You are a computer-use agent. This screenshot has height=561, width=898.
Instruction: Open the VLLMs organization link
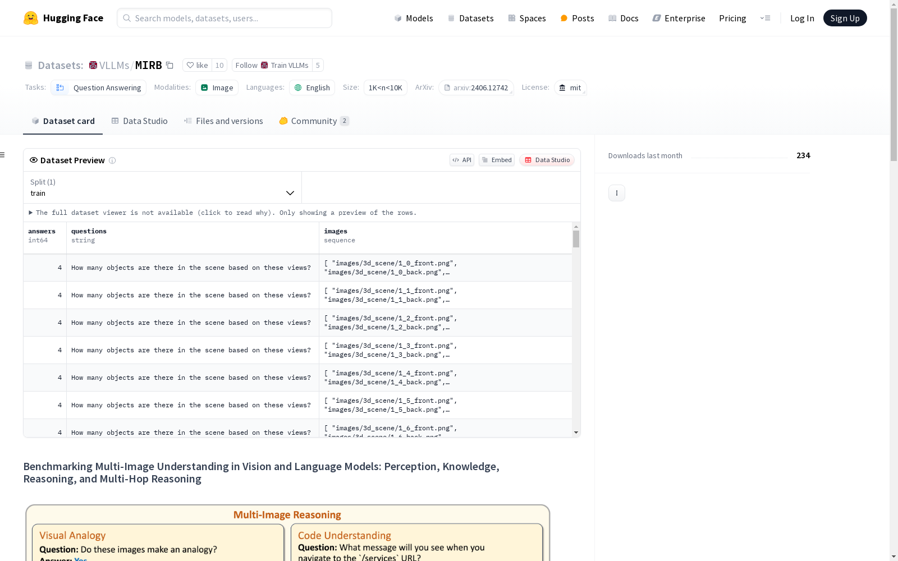click(114, 65)
